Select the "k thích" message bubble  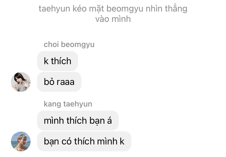click(58, 61)
